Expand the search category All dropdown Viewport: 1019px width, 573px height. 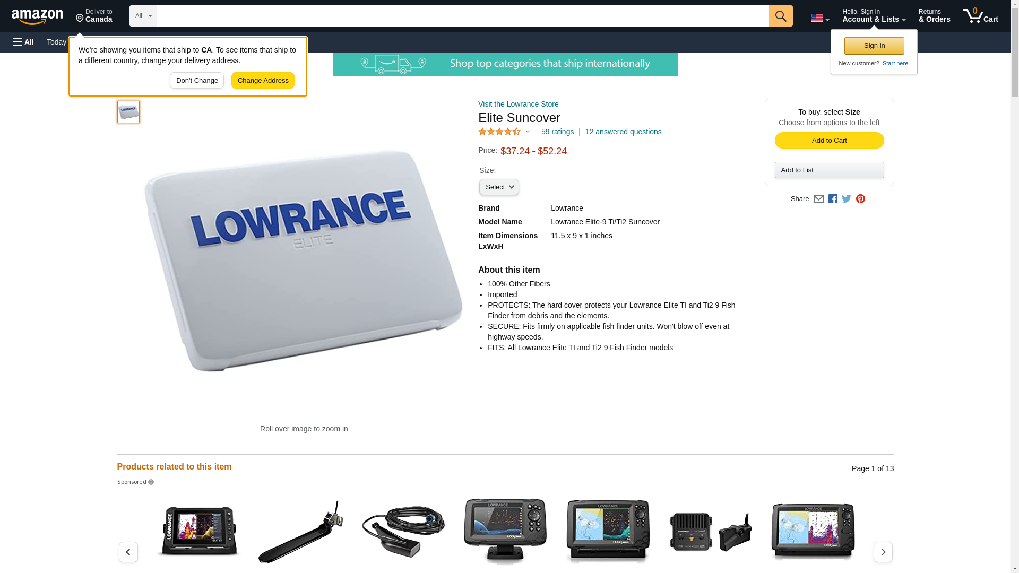point(143,16)
